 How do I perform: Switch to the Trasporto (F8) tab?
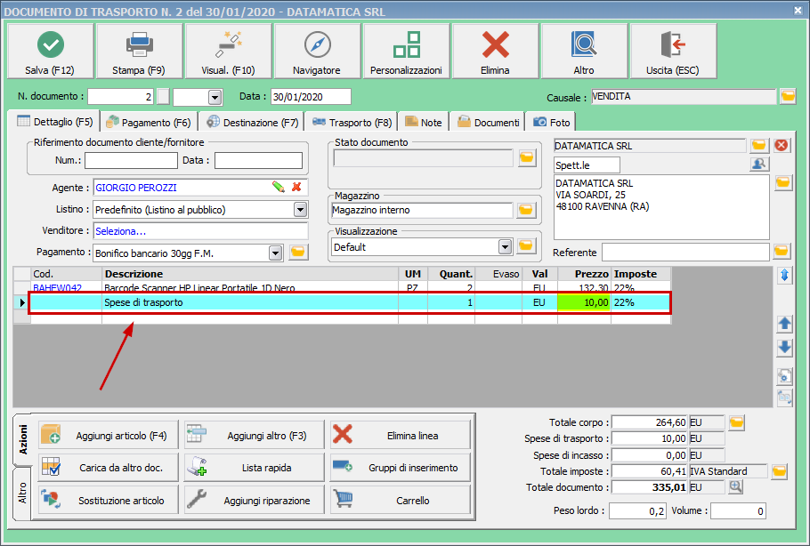coord(352,123)
